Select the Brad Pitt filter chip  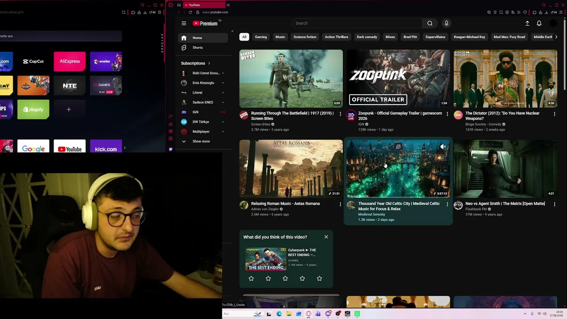tap(410, 37)
